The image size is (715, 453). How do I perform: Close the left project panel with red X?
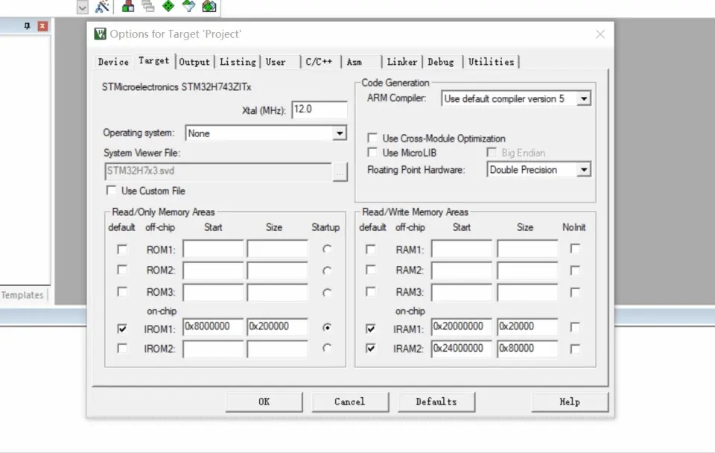[42, 26]
